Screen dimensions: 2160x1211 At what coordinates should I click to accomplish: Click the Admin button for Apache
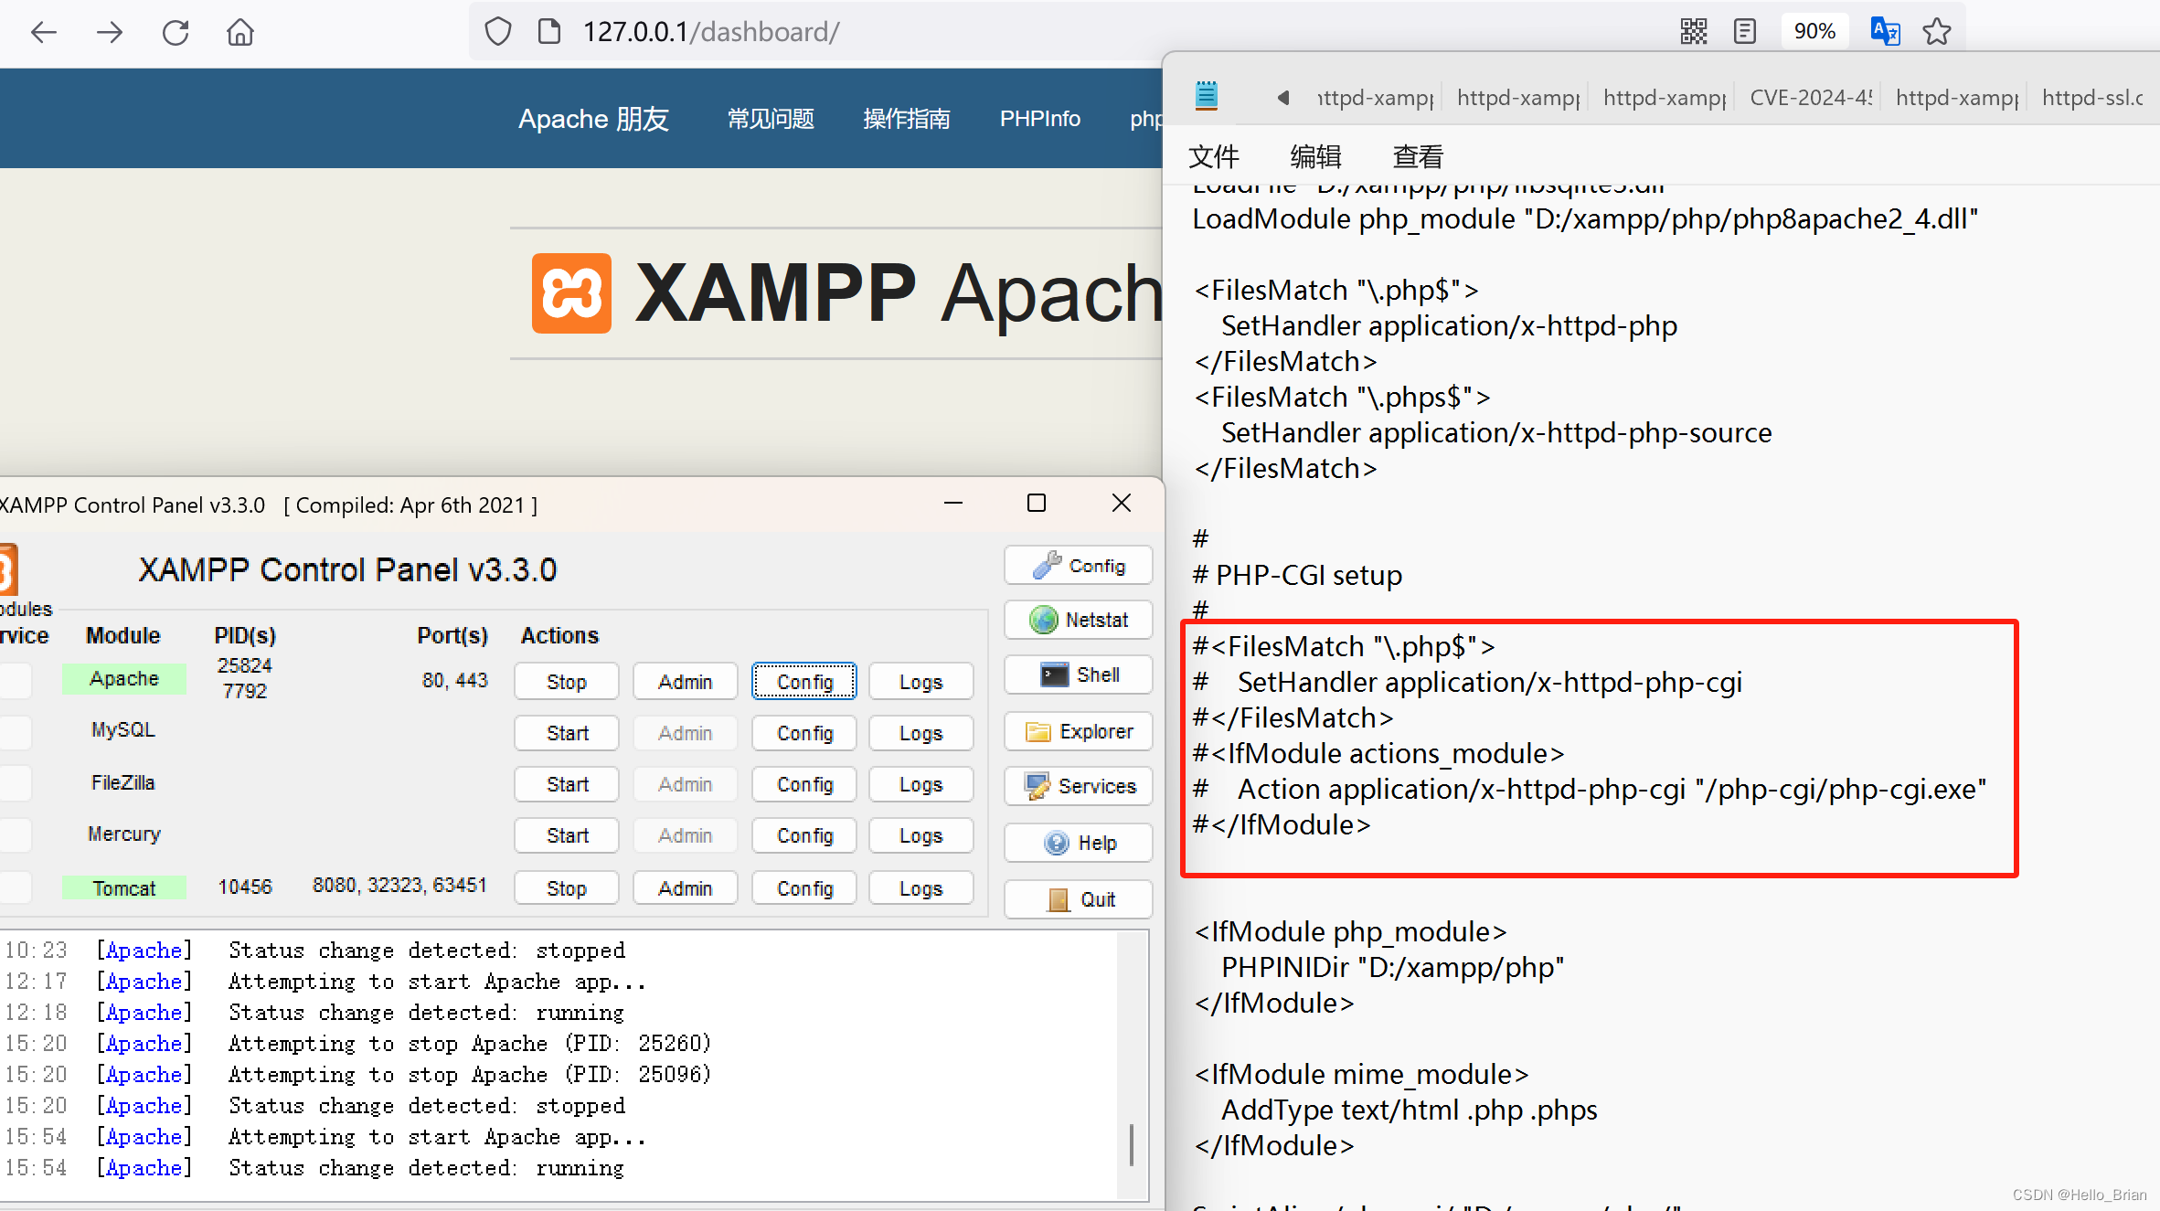coord(683,681)
